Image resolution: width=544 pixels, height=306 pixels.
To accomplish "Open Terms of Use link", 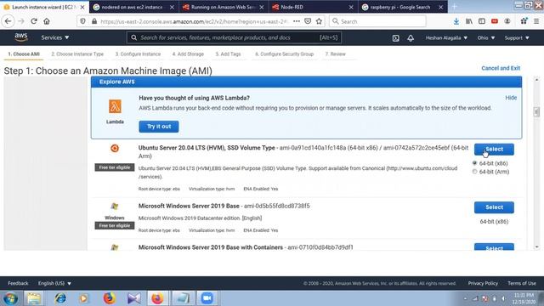I will pos(521,283).
